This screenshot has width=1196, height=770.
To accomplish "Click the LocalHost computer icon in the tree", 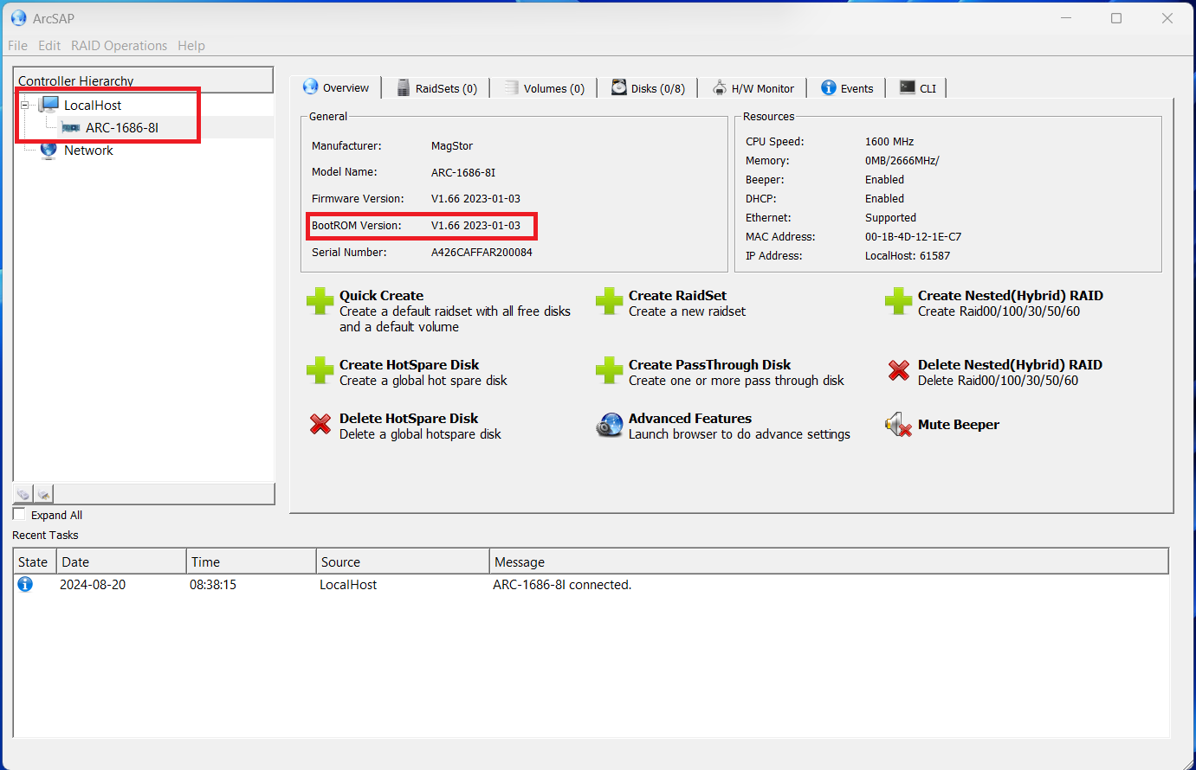I will point(48,105).
